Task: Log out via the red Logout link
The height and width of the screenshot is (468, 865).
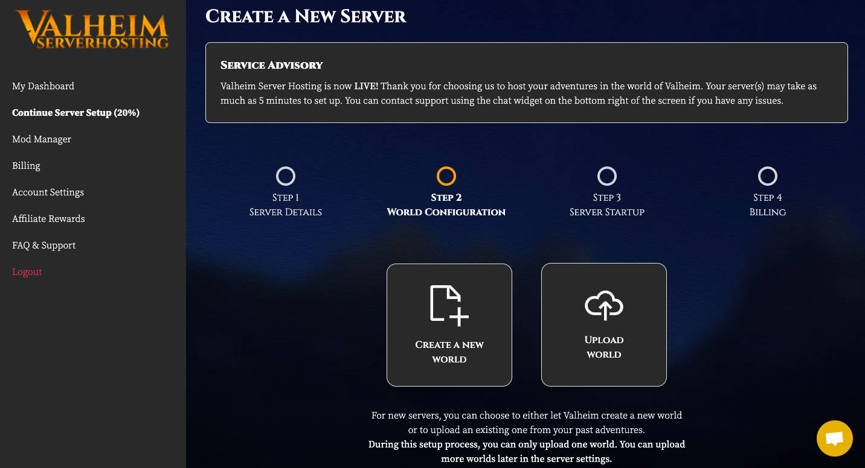Action: click(27, 272)
